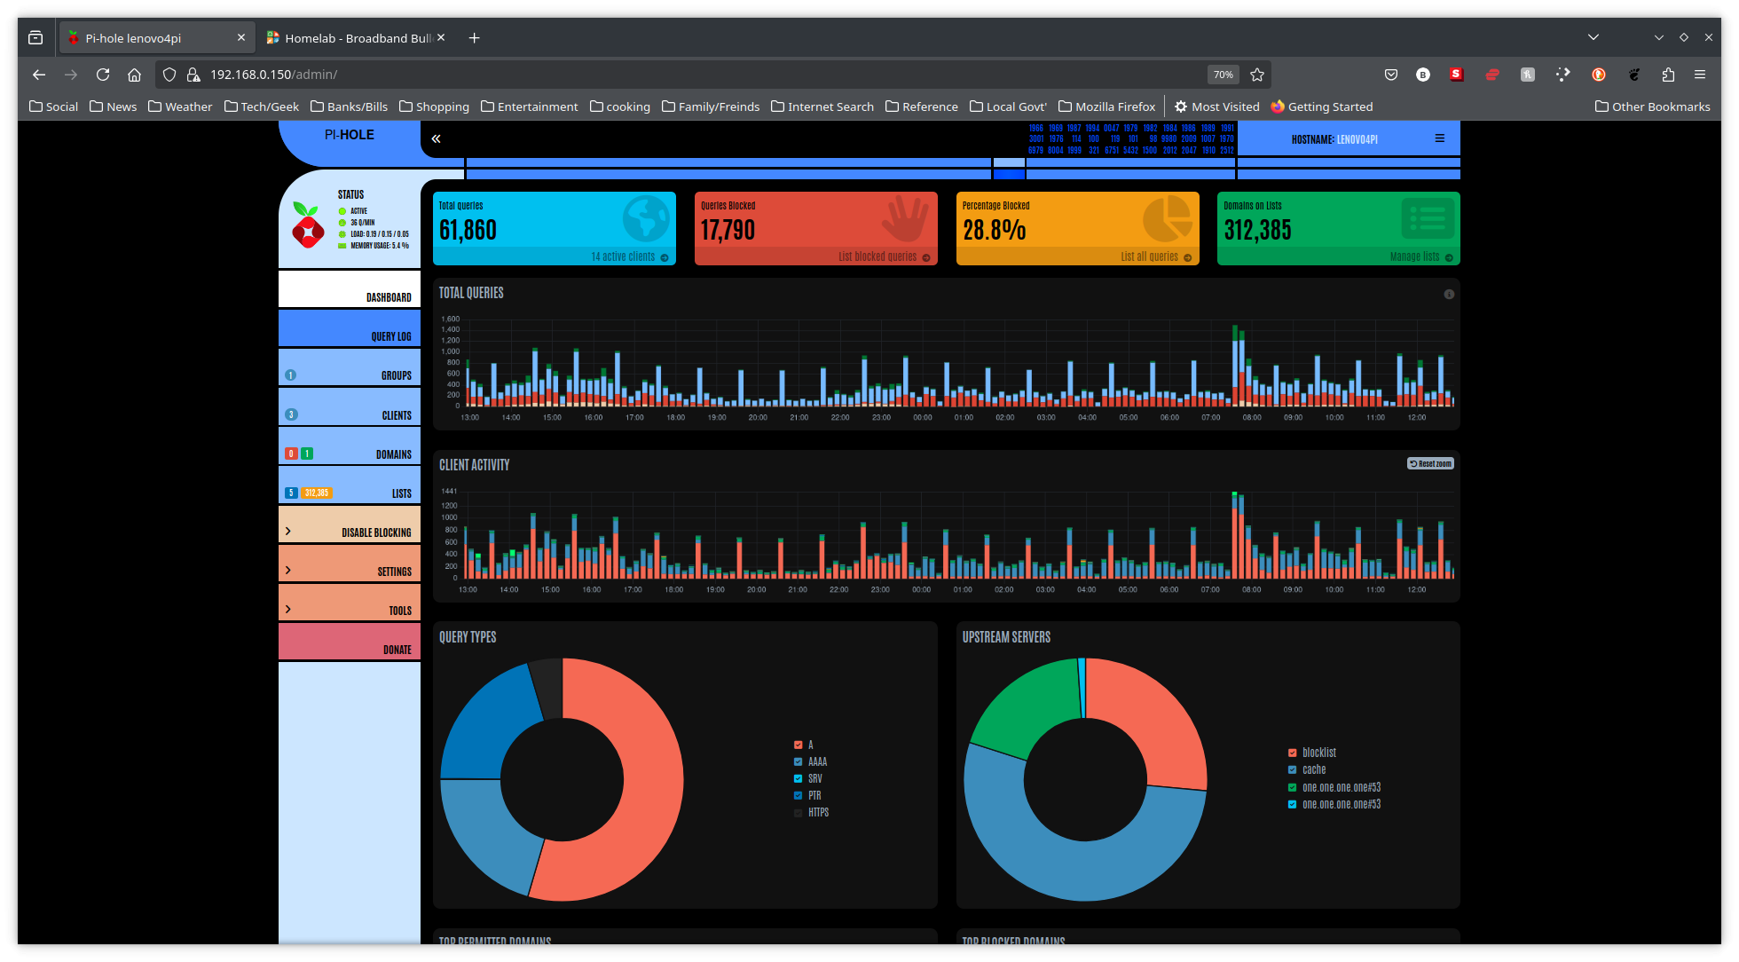Go to the browser home page icon
This screenshot has height=962, width=1739.
click(134, 75)
